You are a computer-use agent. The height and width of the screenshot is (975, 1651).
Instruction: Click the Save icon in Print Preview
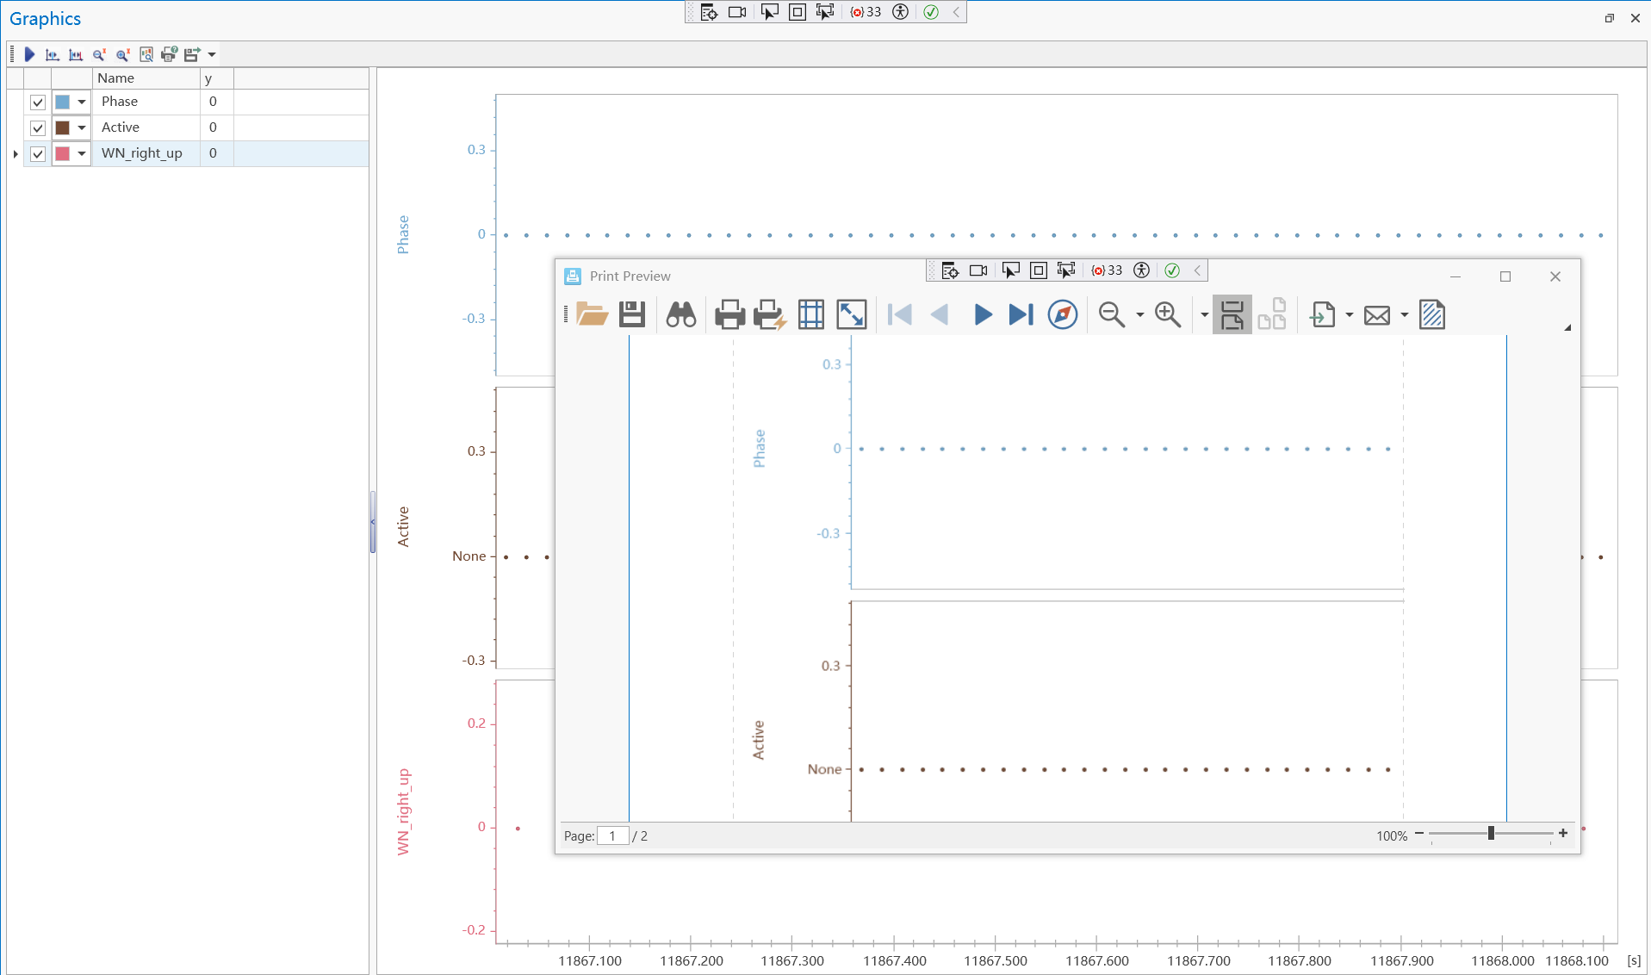[x=632, y=314]
